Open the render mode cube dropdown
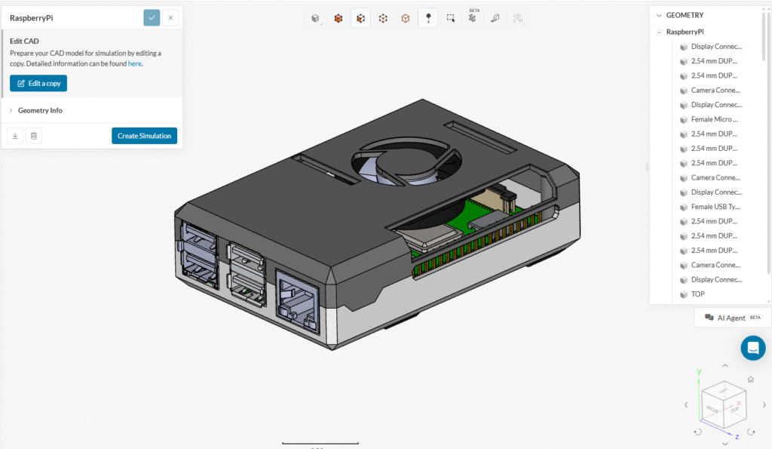 316,18
